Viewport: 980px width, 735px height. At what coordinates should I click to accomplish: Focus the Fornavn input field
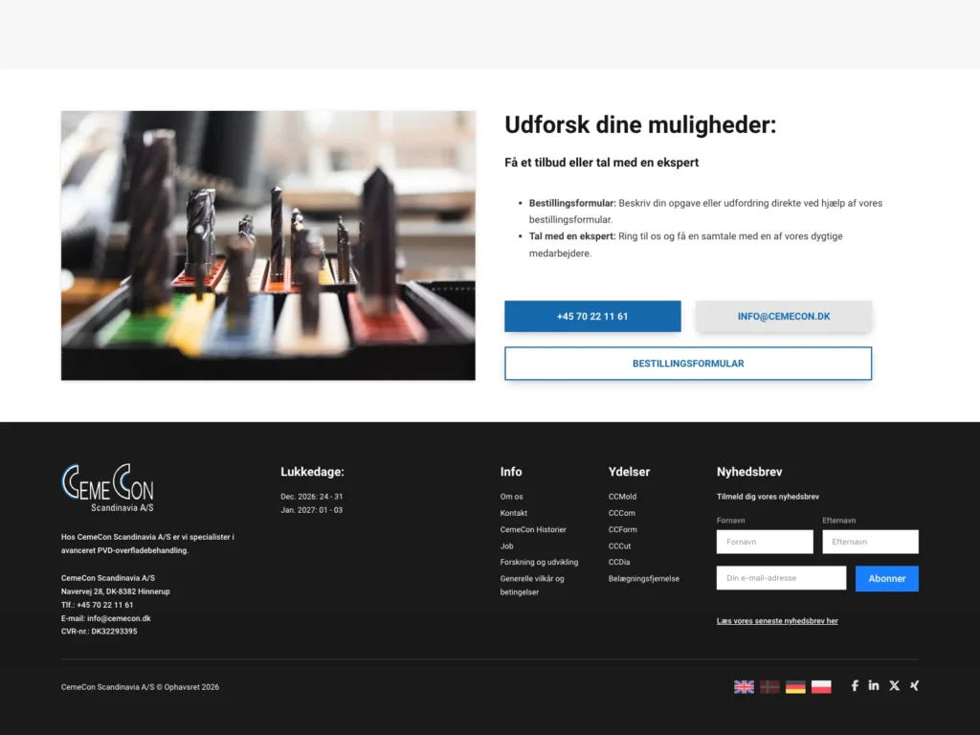click(x=765, y=542)
